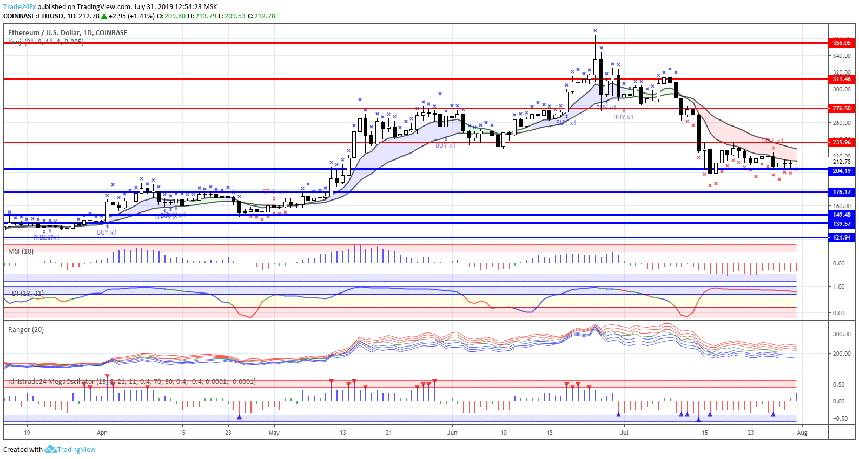
Task: Click the 19 date label on the time axis
Action: [x=27, y=433]
